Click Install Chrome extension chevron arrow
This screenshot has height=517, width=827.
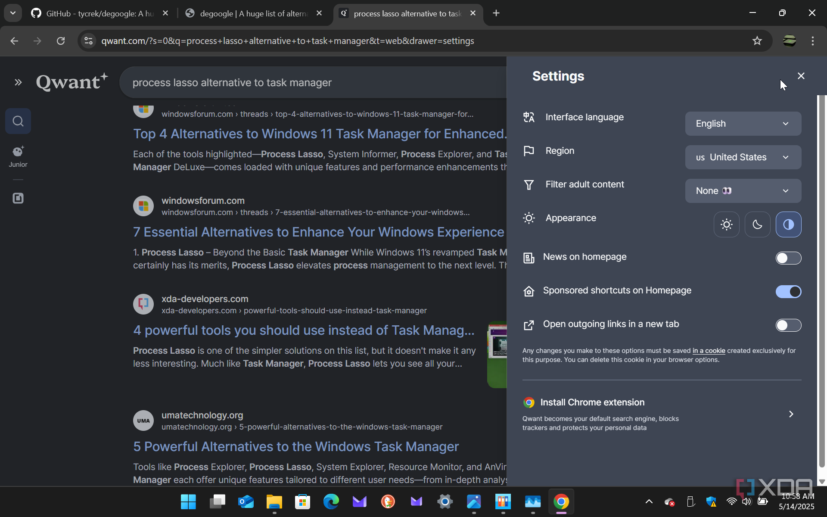coord(791,414)
